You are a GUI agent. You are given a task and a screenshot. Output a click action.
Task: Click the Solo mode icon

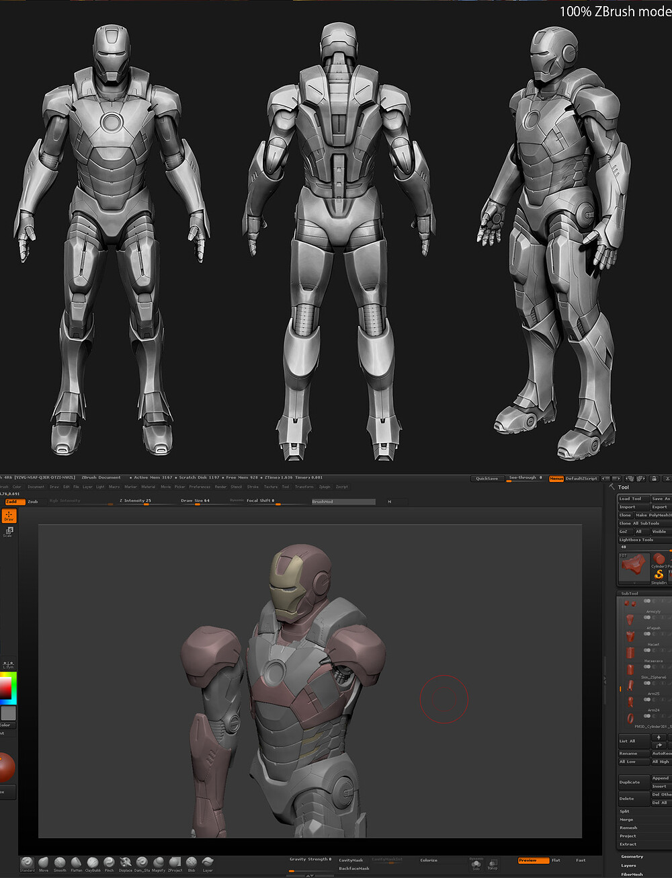[x=476, y=864]
